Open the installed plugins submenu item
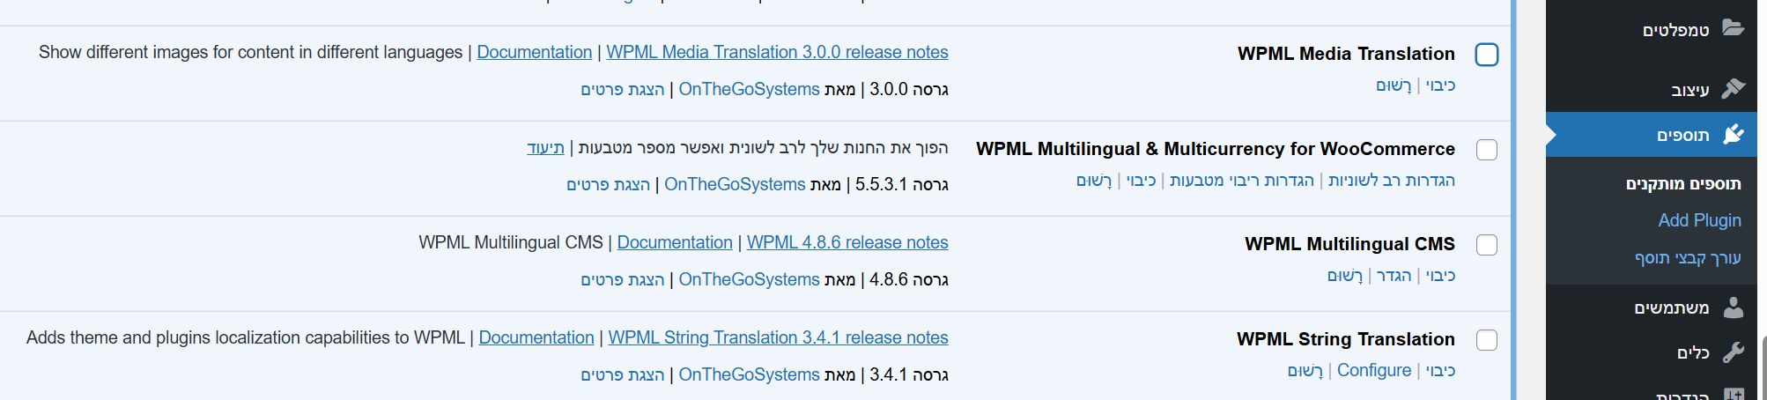The height and width of the screenshot is (400, 1767). coord(1682,183)
